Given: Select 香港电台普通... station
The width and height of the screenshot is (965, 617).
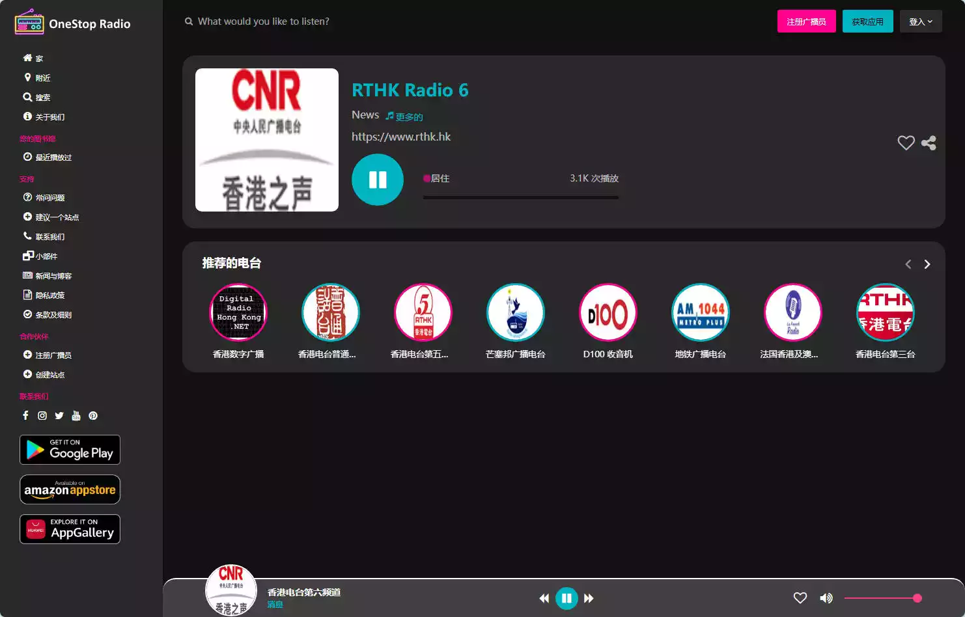Looking at the screenshot, I should tap(331, 312).
